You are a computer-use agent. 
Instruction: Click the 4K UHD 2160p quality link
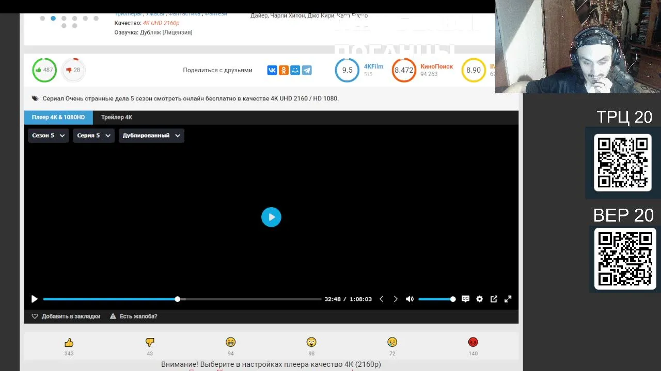[161, 23]
